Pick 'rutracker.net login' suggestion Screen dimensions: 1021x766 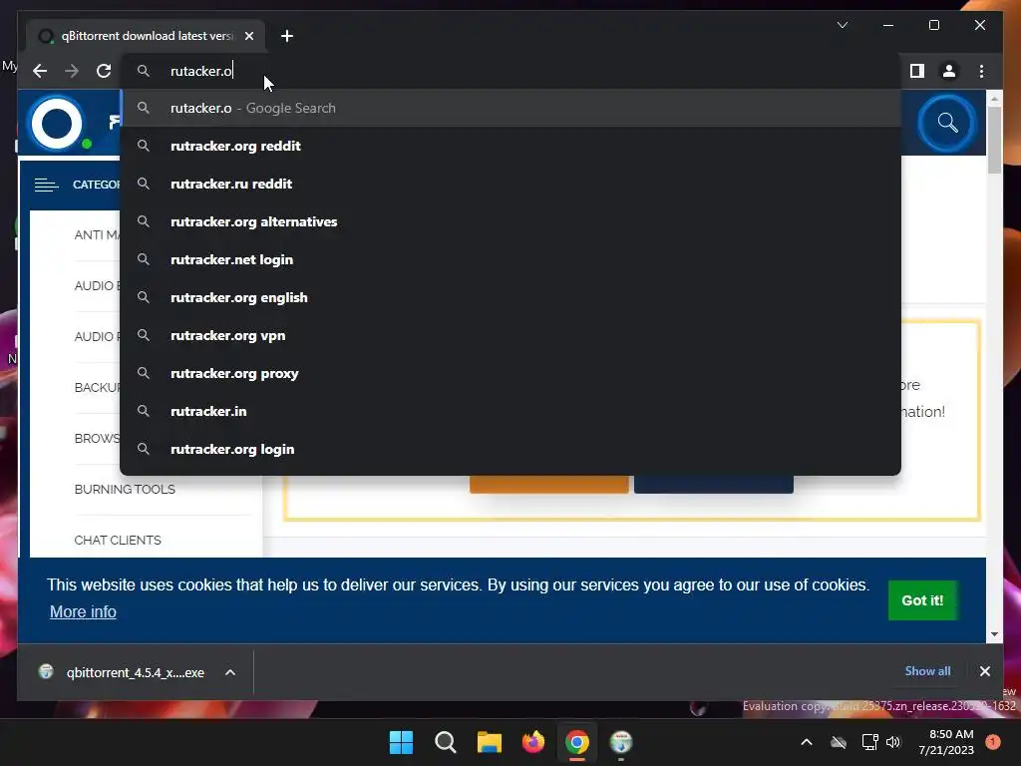pos(510,259)
